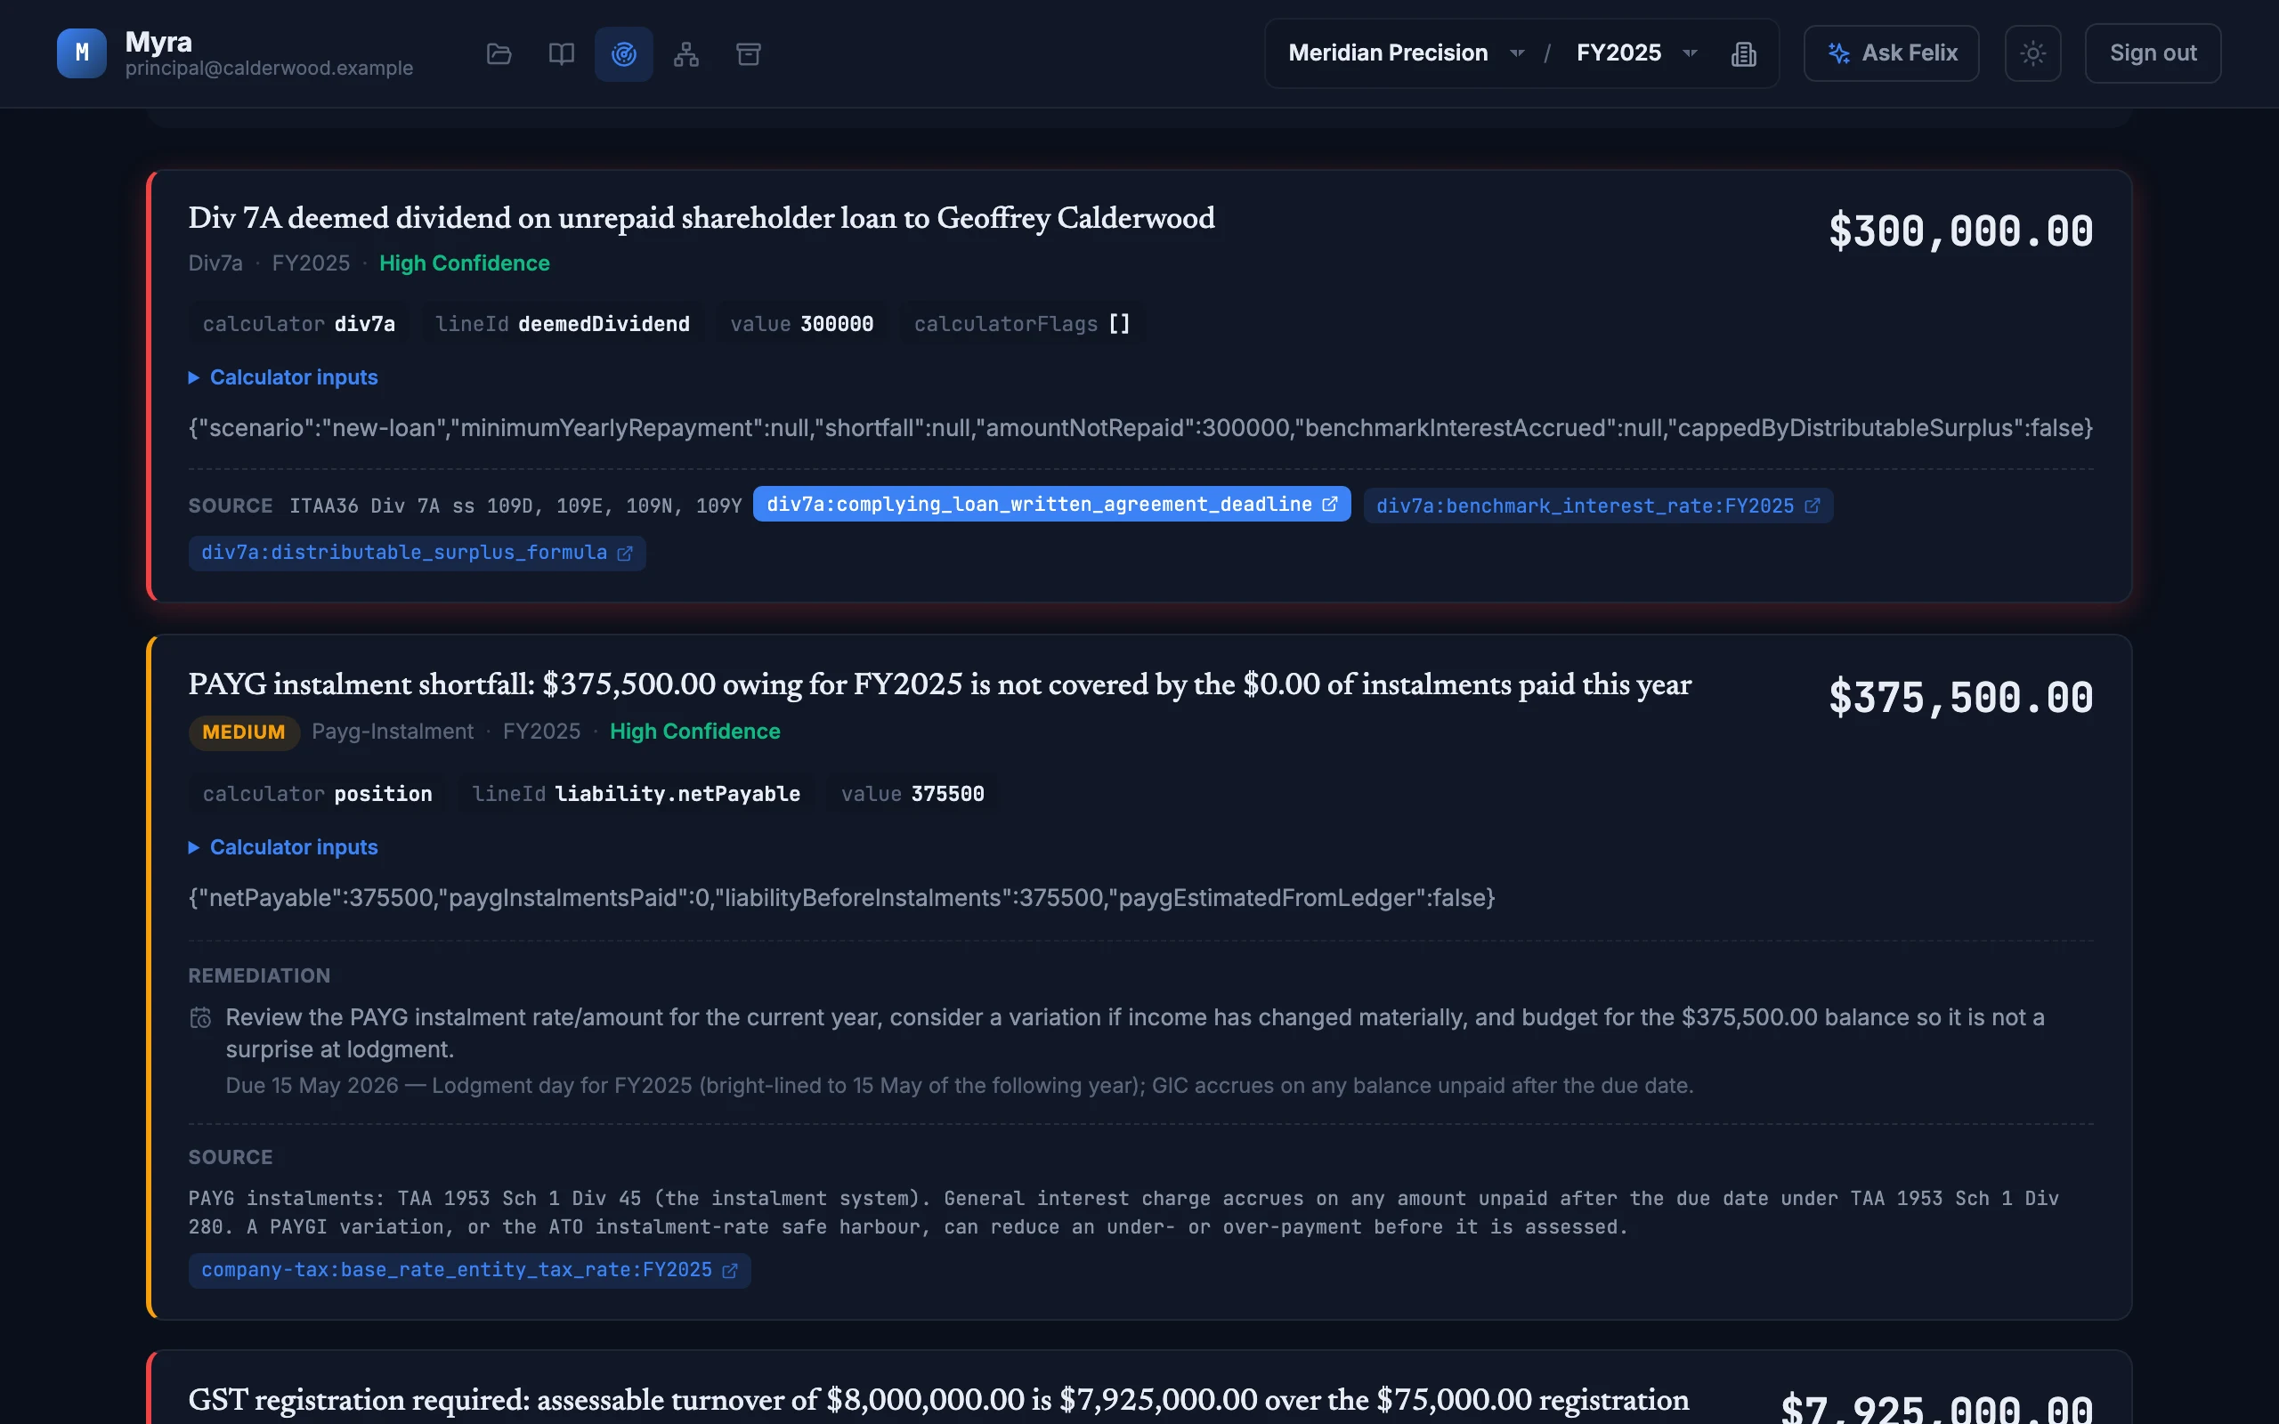Click the building icon beside FY2025
2279x1424 pixels.
[x=1743, y=53]
